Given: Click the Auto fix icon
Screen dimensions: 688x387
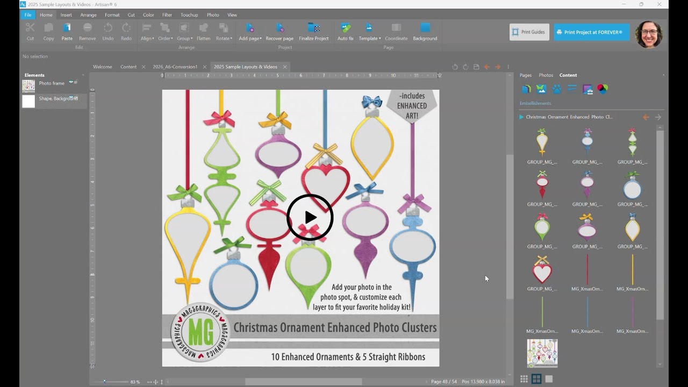Looking at the screenshot, I should (346, 27).
